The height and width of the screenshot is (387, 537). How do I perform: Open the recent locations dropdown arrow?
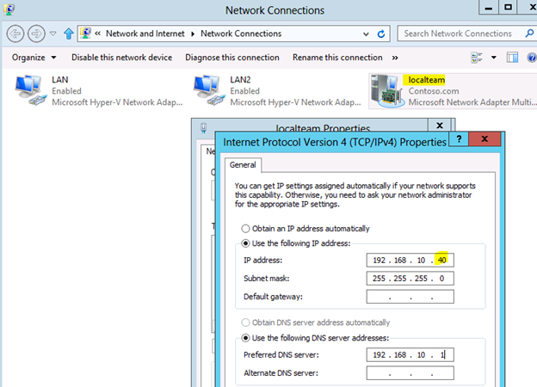[x=53, y=34]
